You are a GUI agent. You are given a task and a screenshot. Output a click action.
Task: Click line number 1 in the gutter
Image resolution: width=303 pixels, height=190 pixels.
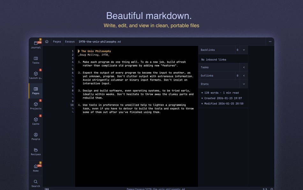[x=73, y=51]
